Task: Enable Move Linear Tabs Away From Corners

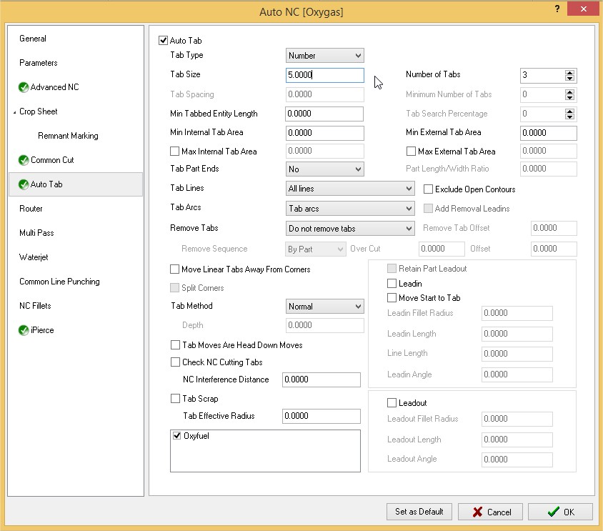Action: pos(175,269)
